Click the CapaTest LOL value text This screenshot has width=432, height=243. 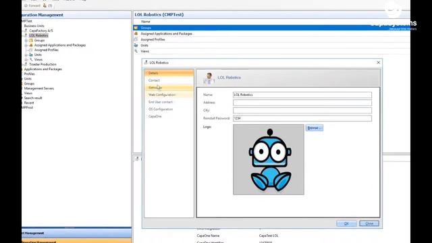[x=269, y=236]
